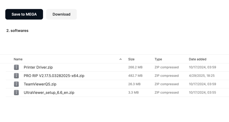Click the 2. softwares folder title

[x=17, y=31]
